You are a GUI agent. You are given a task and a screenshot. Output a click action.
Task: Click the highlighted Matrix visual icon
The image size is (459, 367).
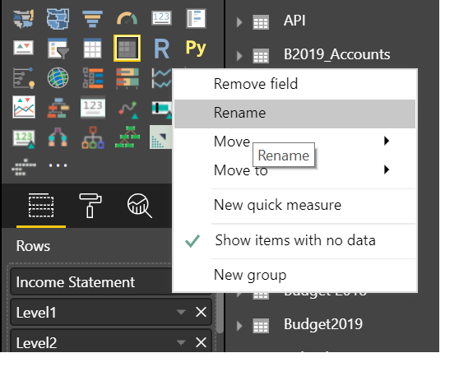click(x=127, y=49)
